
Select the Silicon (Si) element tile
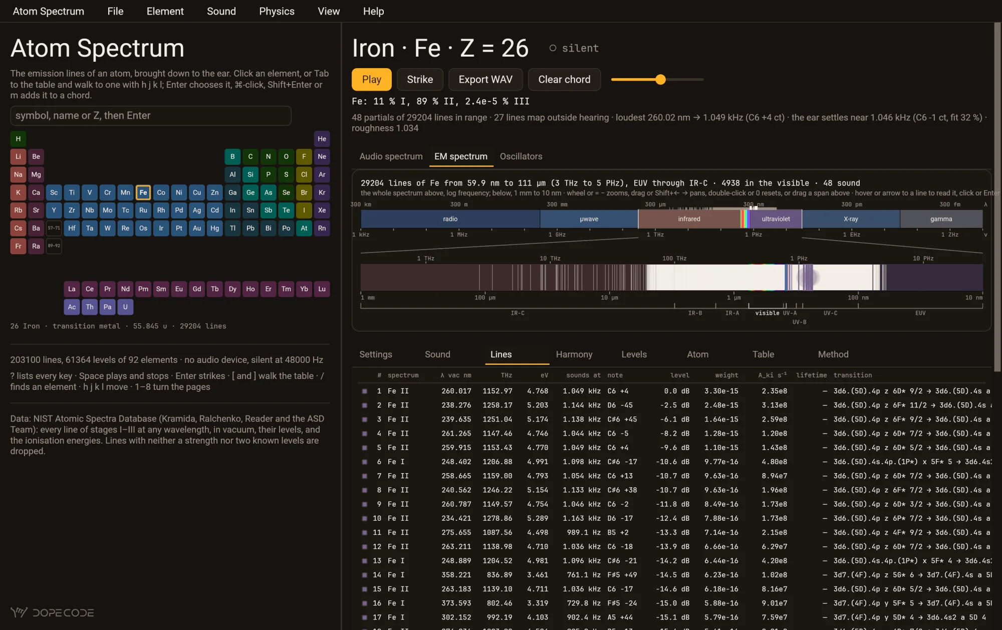point(250,174)
